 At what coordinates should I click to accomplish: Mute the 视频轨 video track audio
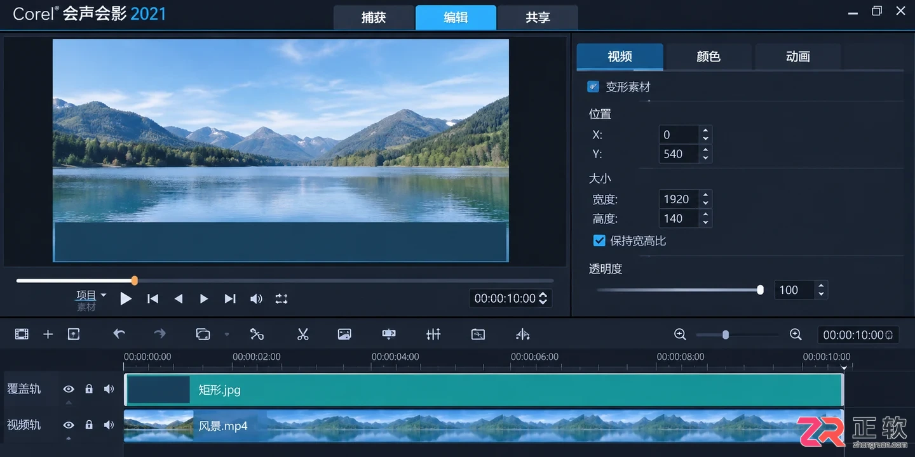109,425
